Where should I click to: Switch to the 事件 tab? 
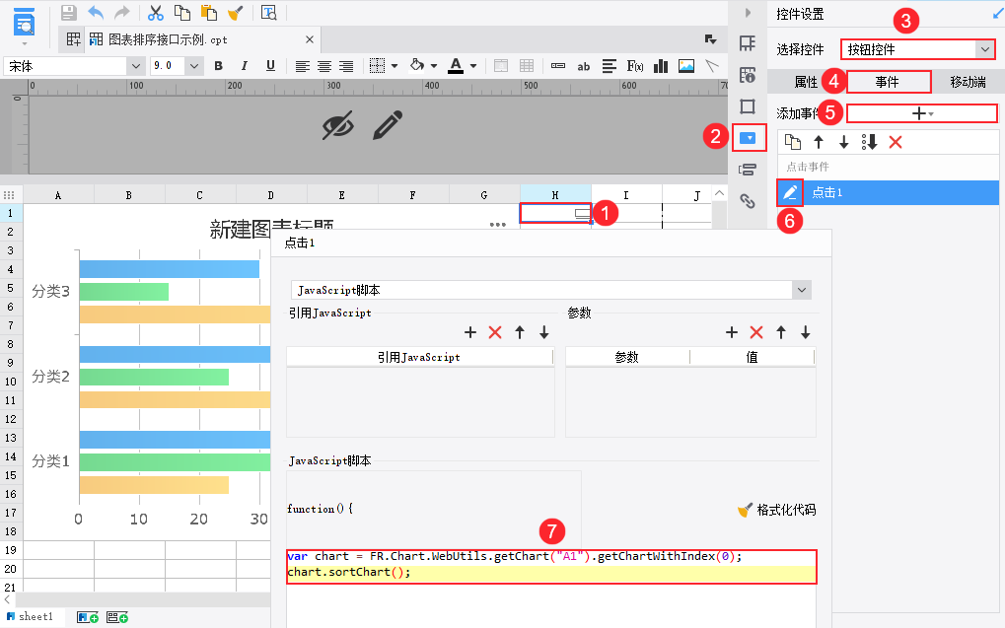889,82
